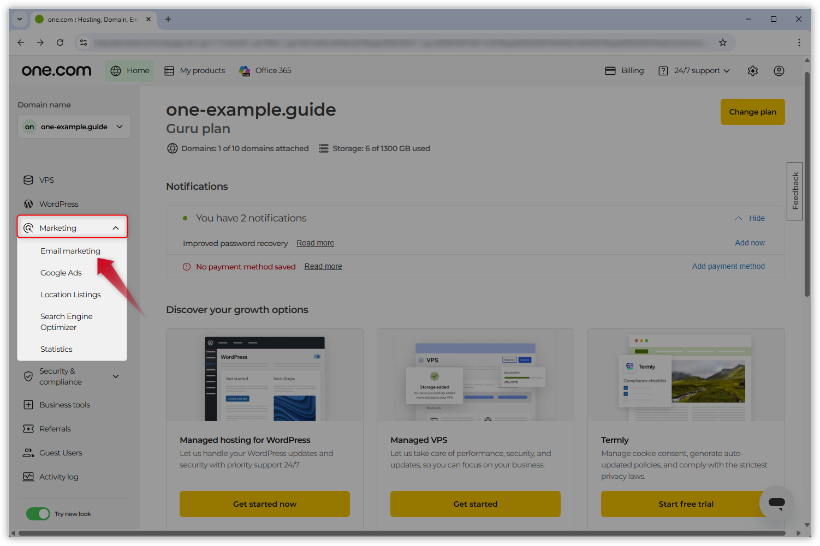
Task: Click the Activity log chart icon
Action: point(28,477)
